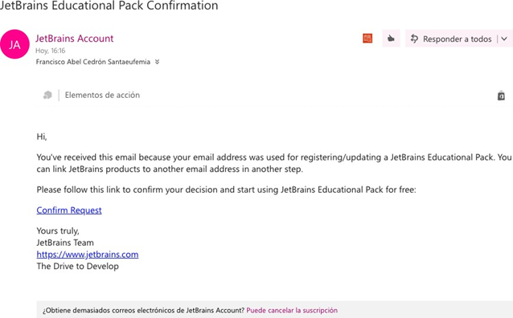Screen dimensions: 513x318
Task: Open the Responder a todos dropdown arrow
Action: (504, 39)
